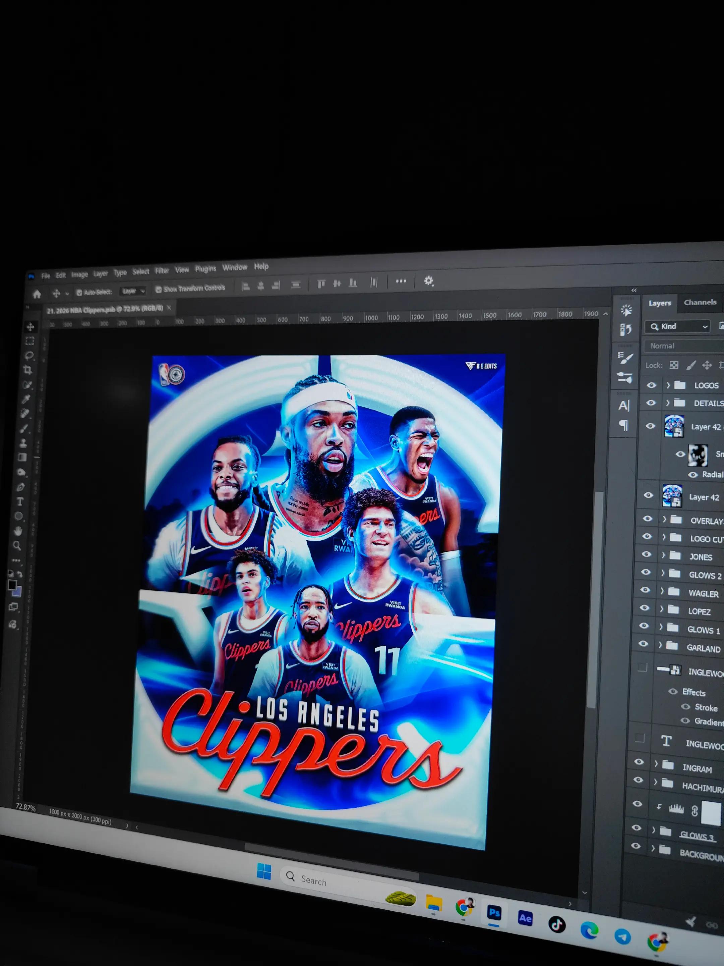Select the Hand tool
This screenshot has height=966, width=724.
[x=18, y=531]
